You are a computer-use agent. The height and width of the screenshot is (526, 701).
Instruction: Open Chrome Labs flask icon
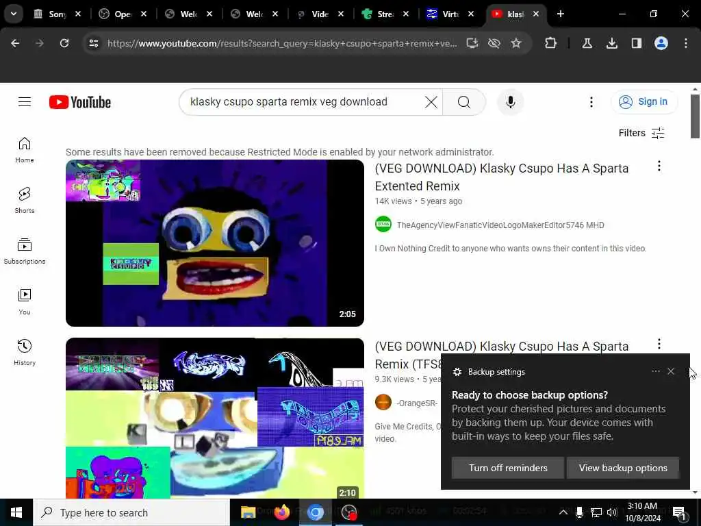(587, 43)
